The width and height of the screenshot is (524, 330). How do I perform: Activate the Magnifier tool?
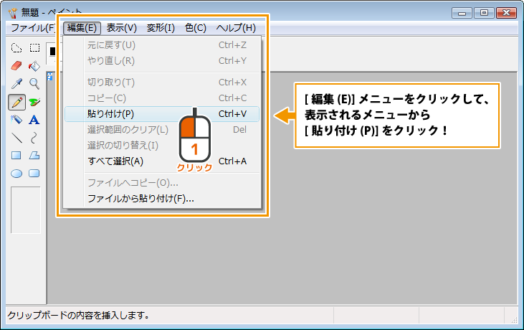pyautogui.click(x=34, y=84)
